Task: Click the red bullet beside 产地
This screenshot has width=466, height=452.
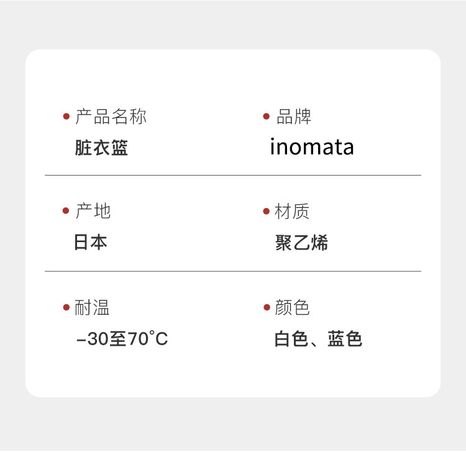Action: coord(66,212)
